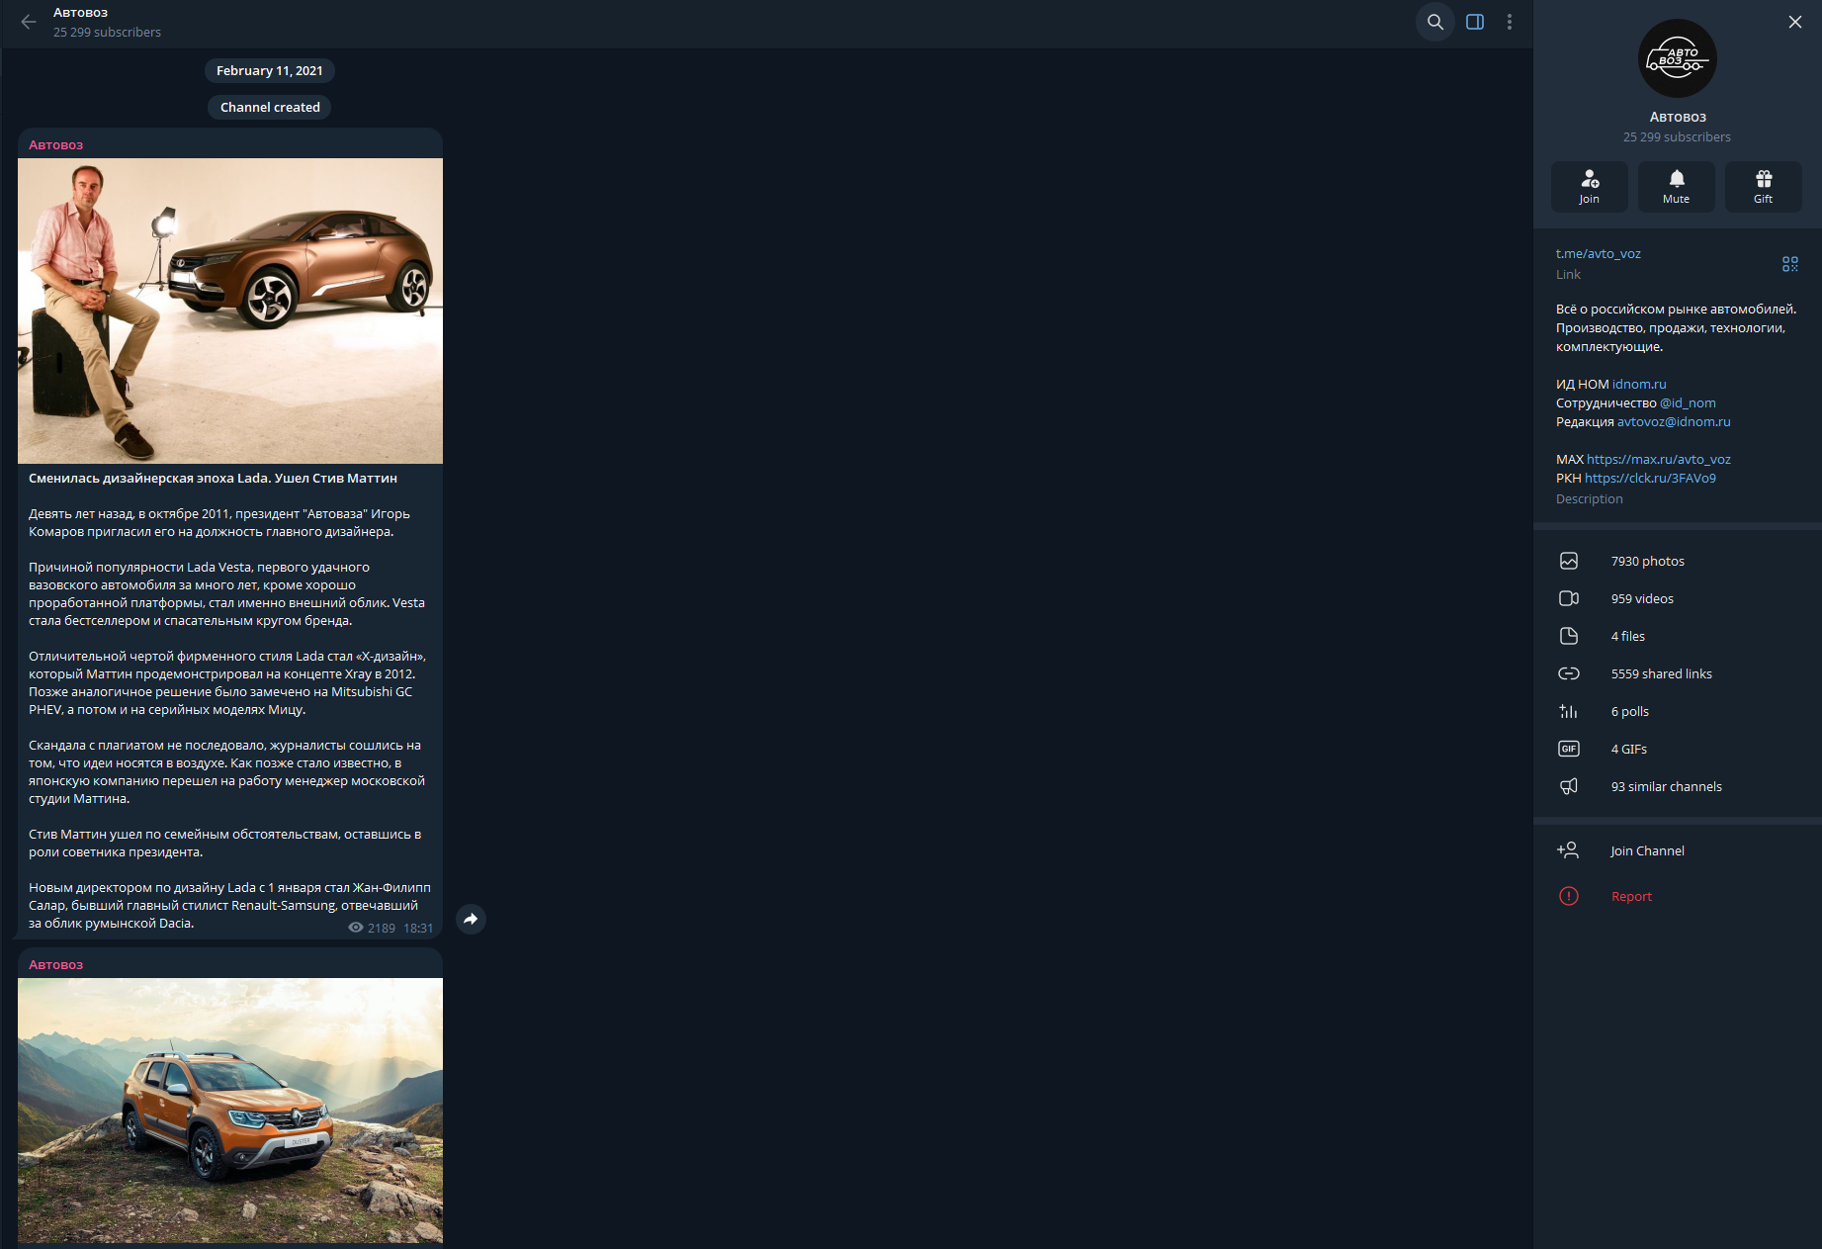Viewport: 1822px width, 1249px height.
Task: Click the polls chart icon
Action: [1569, 711]
